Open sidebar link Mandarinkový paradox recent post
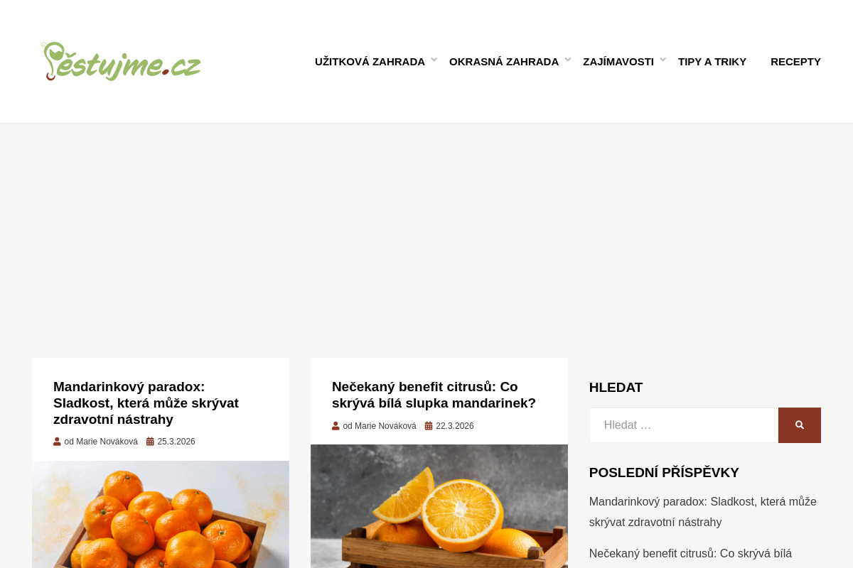The width and height of the screenshot is (853, 568). pos(703,512)
